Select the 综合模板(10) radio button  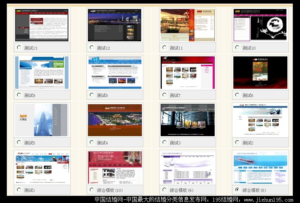coord(91,190)
